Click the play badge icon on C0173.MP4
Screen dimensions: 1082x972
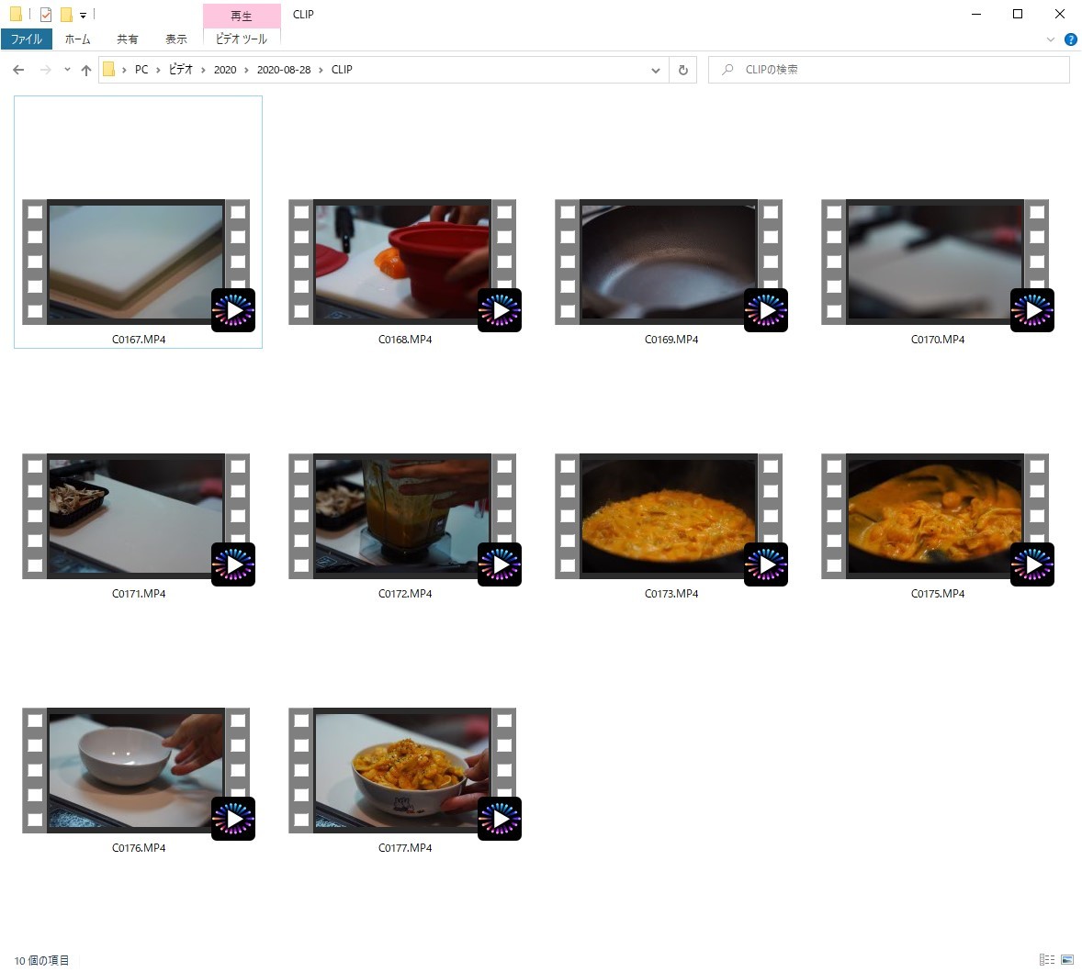(766, 564)
